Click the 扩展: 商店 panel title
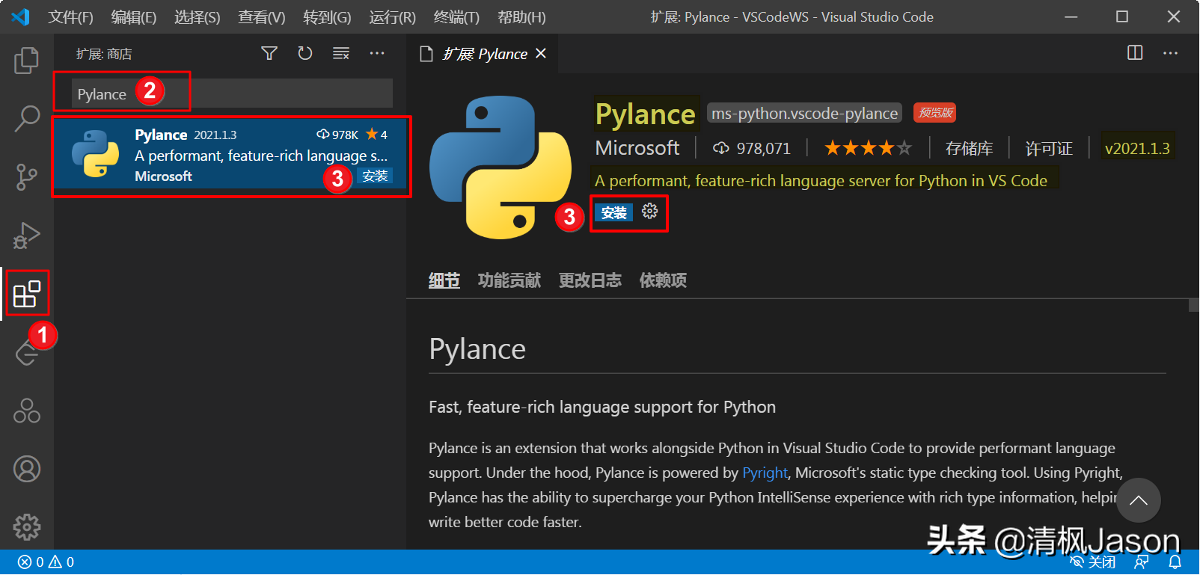 pyautogui.click(x=104, y=54)
